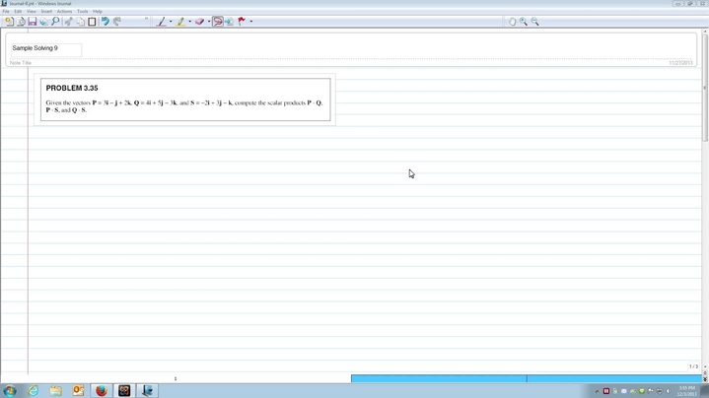The height and width of the screenshot is (398, 709).
Task: Click the Save diskette icon
Action: (x=32, y=21)
